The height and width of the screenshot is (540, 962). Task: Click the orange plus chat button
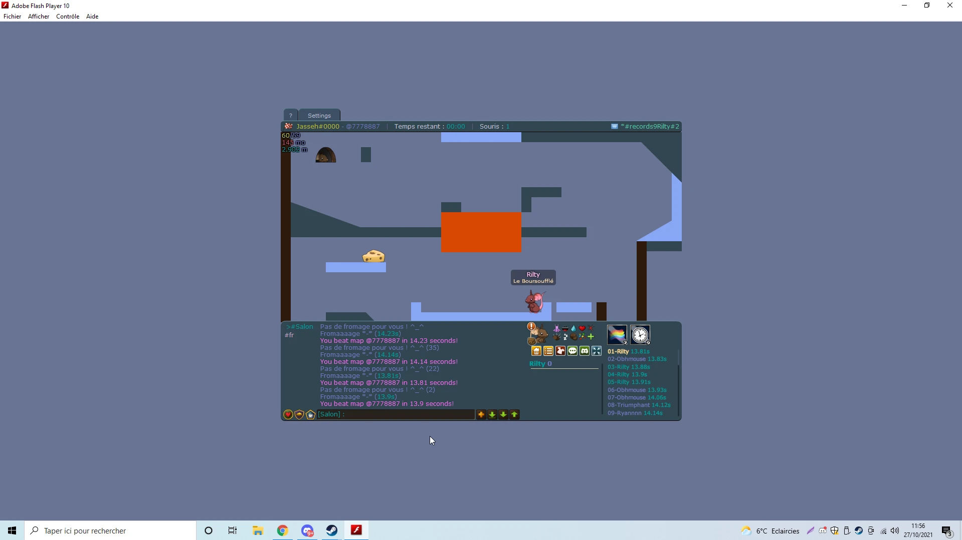[481, 415]
